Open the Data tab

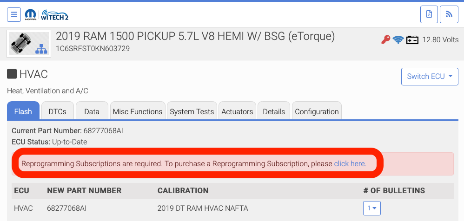click(92, 111)
